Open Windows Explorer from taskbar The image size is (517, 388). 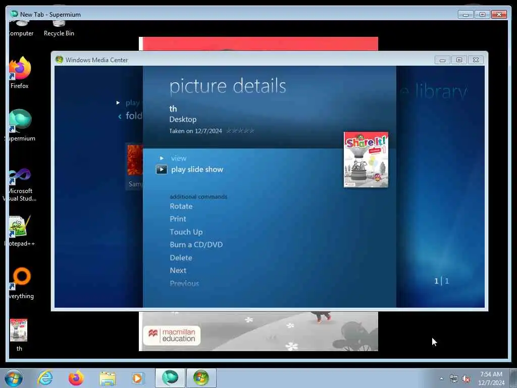click(x=108, y=379)
